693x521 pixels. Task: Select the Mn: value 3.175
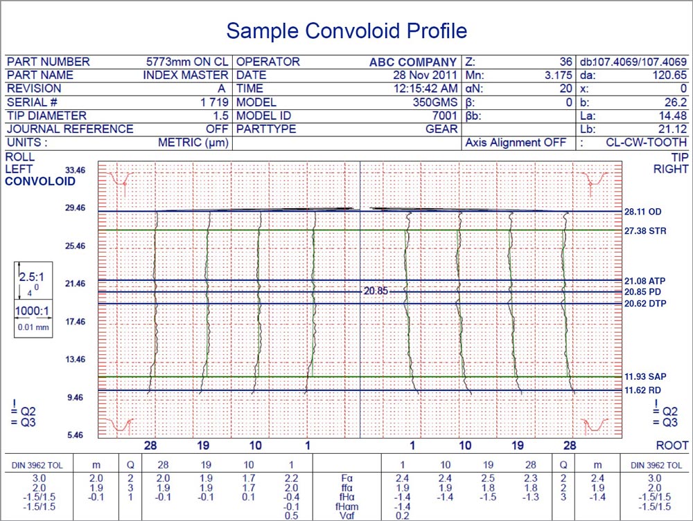tap(558, 75)
